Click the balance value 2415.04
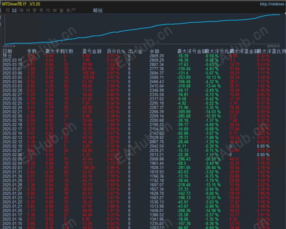The image size is (286, 229). pos(157,86)
